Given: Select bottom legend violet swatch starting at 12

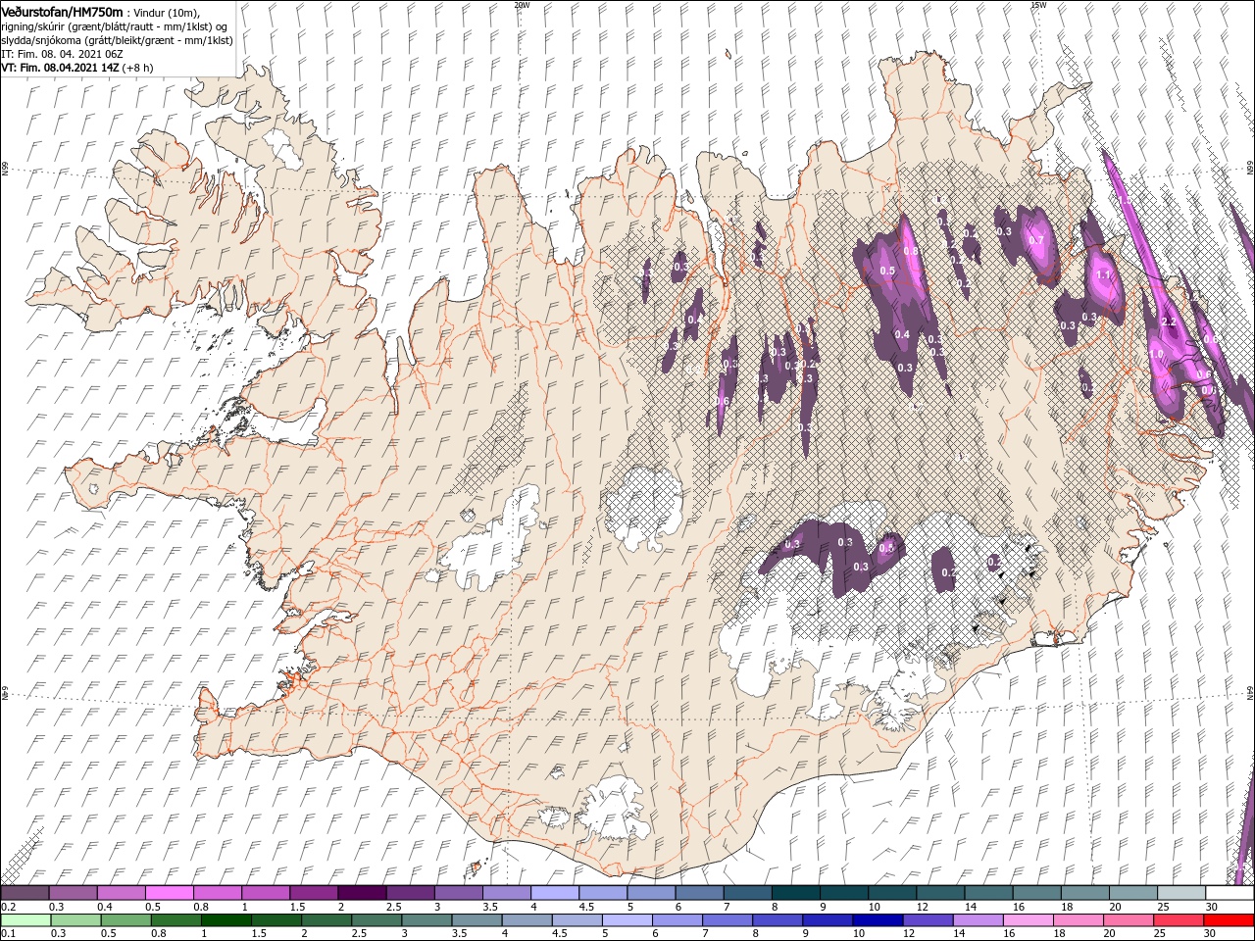Looking at the screenshot, I should (x=928, y=920).
